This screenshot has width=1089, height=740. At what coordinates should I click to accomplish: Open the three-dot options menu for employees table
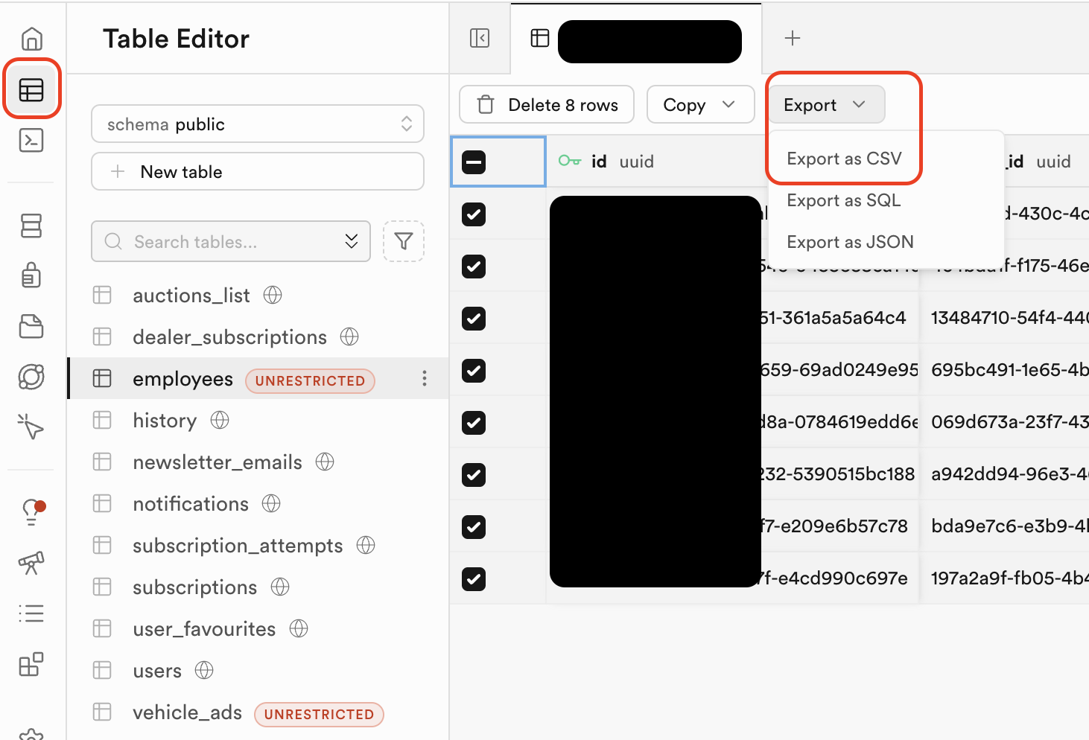pyautogui.click(x=424, y=378)
